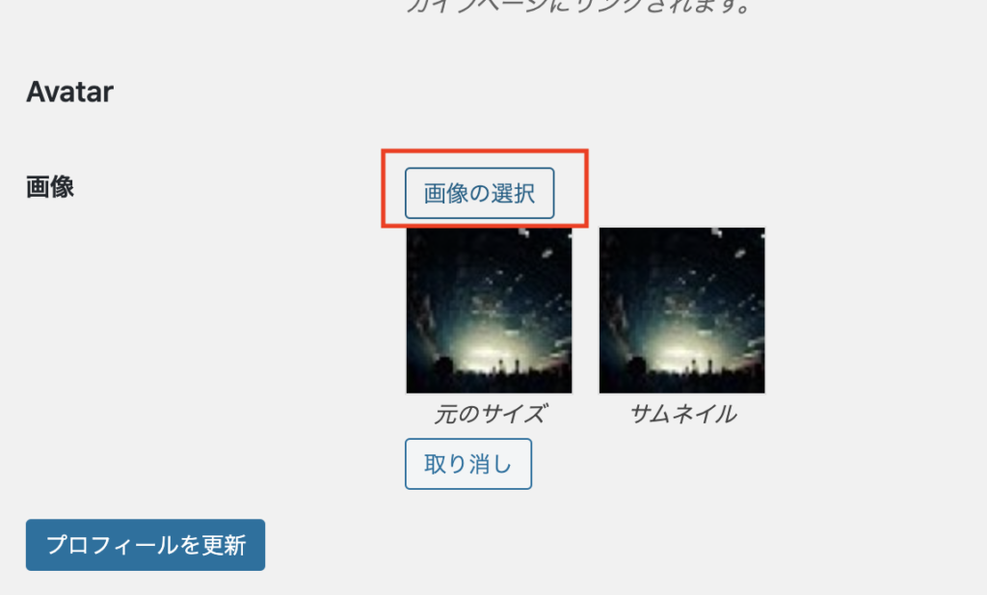
Task: Save changes with プロフィールを更新 button
Action: point(146,545)
